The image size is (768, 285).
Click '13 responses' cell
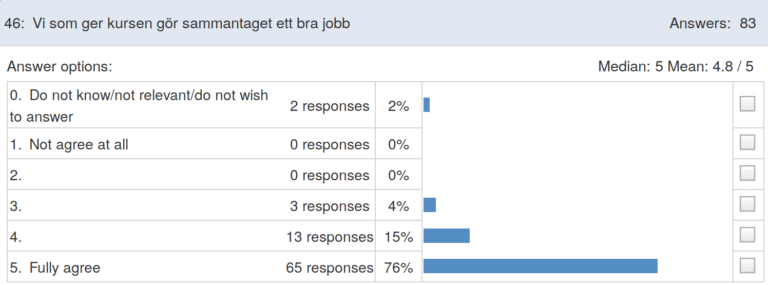coord(330,237)
